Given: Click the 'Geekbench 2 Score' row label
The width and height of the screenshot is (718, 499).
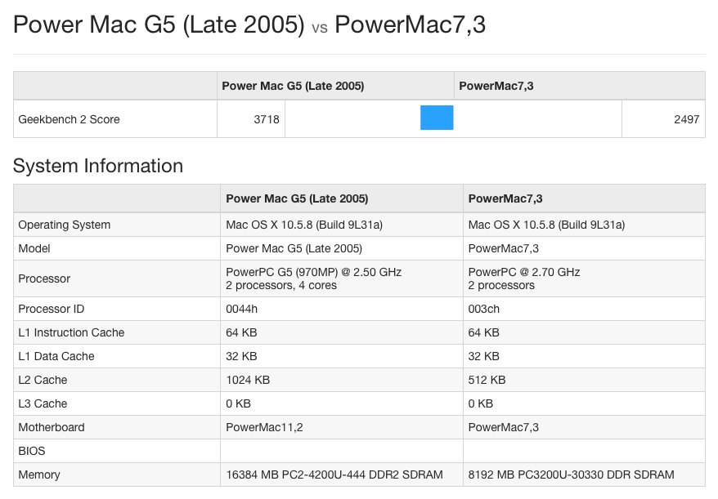Looking at the screenshot, I should tap(70, 119).
